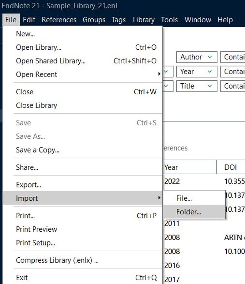Choose File... in the Import submenu
Viewport: 245px width, 284px height.
click(194, 198)
